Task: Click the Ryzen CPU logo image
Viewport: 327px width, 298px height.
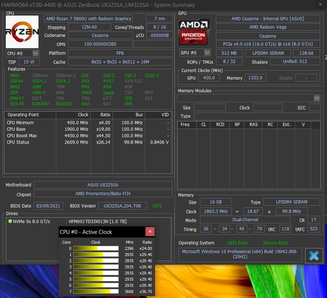Action: [22, 32]
